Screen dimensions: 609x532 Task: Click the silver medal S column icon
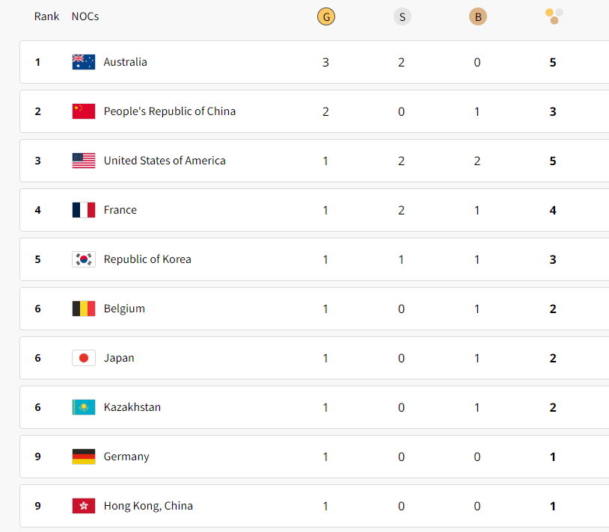[402, 16]
